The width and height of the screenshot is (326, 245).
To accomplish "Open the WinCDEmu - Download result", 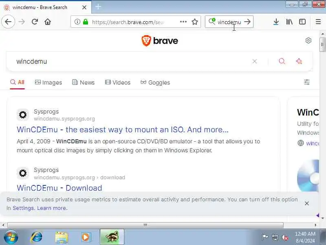I will 59,188.
